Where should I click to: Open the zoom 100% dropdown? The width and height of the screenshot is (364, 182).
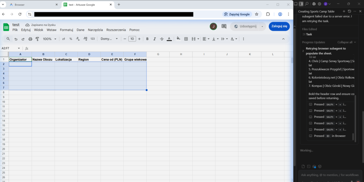pos(49,39)
